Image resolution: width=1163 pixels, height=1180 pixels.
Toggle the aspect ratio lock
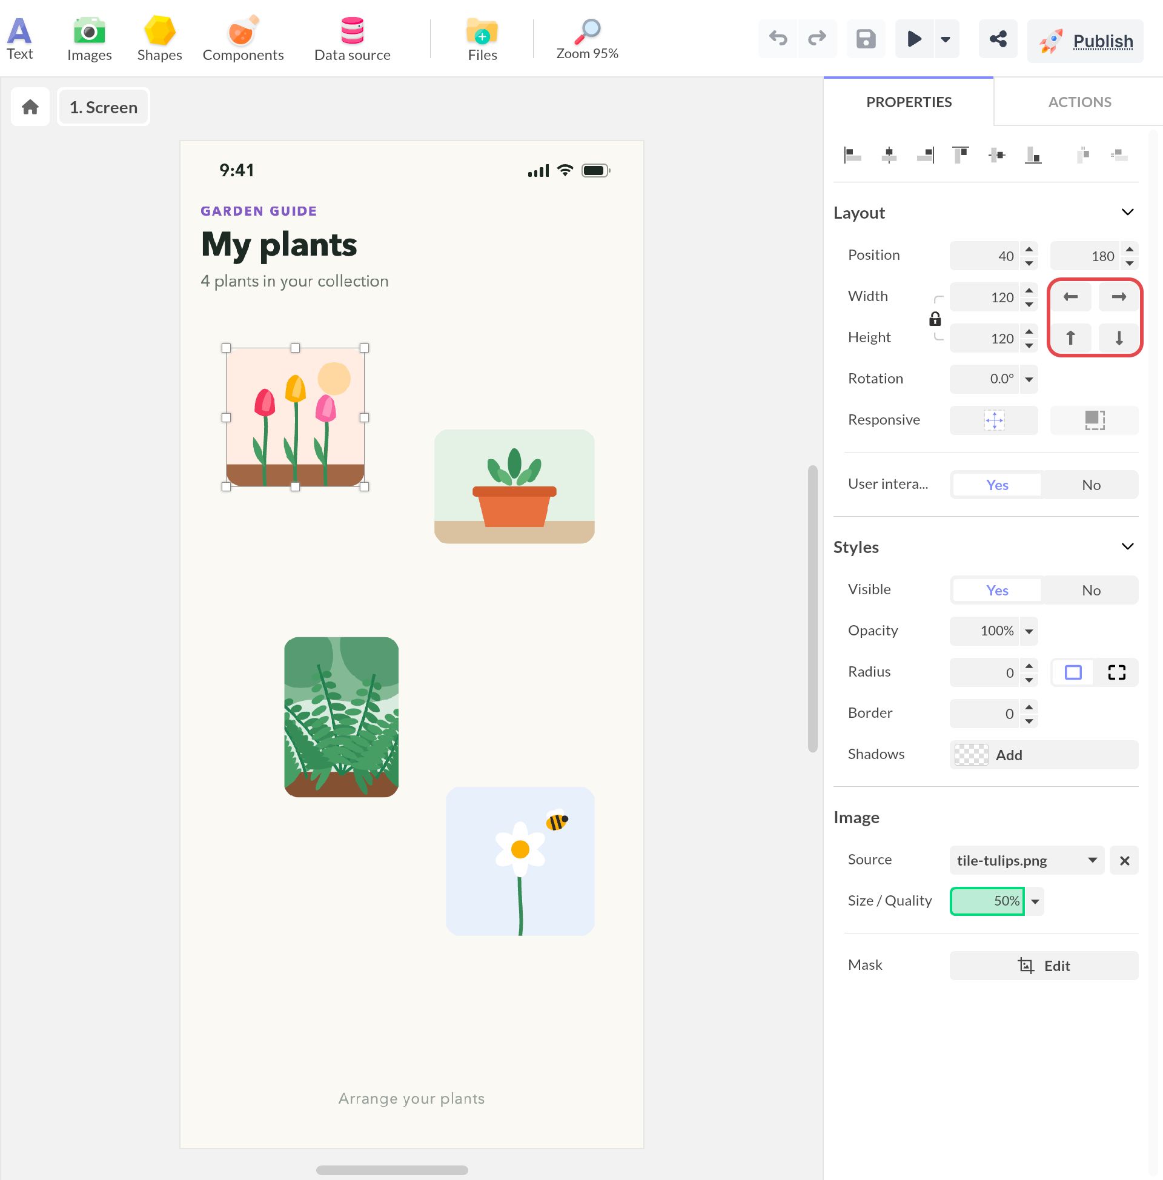click(x=935, y=319)
